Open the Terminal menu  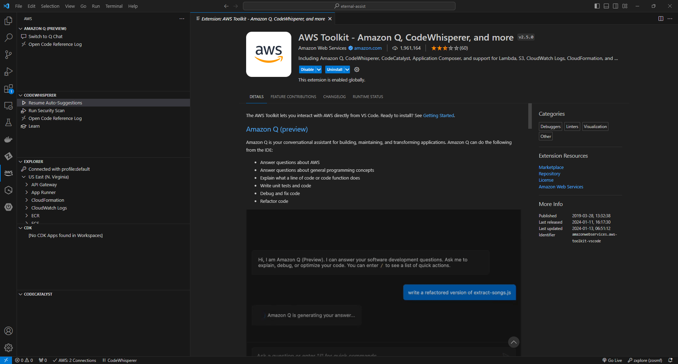click(114, 6)
